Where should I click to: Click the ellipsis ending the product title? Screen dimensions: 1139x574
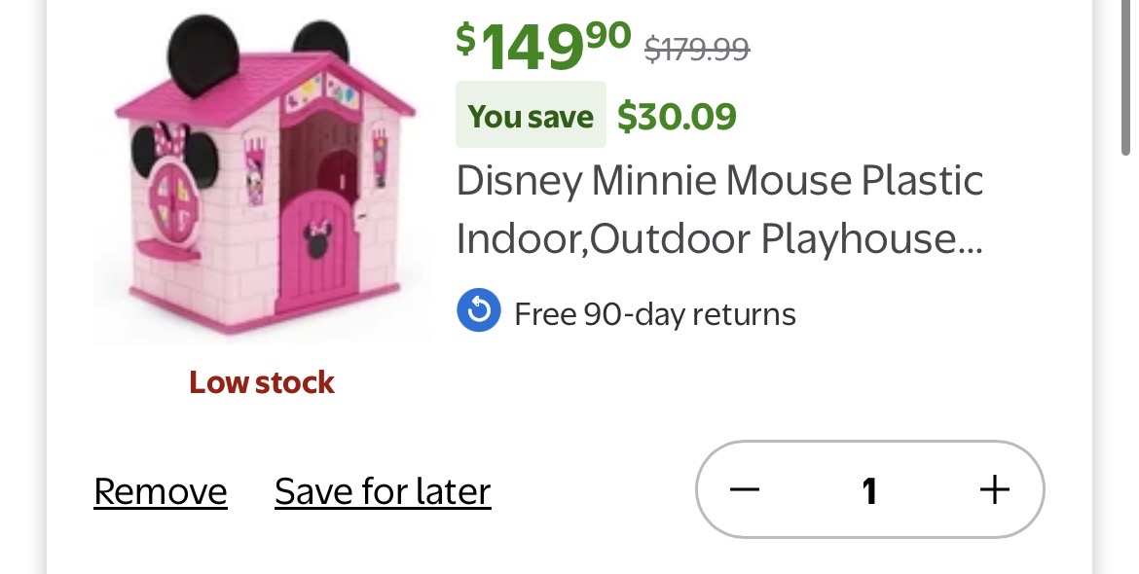(x=970, y=241)
